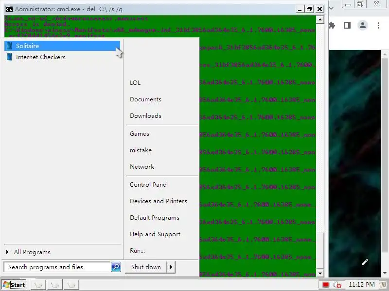Click the Shut down button
389x291 pixels.
point(146,267)
